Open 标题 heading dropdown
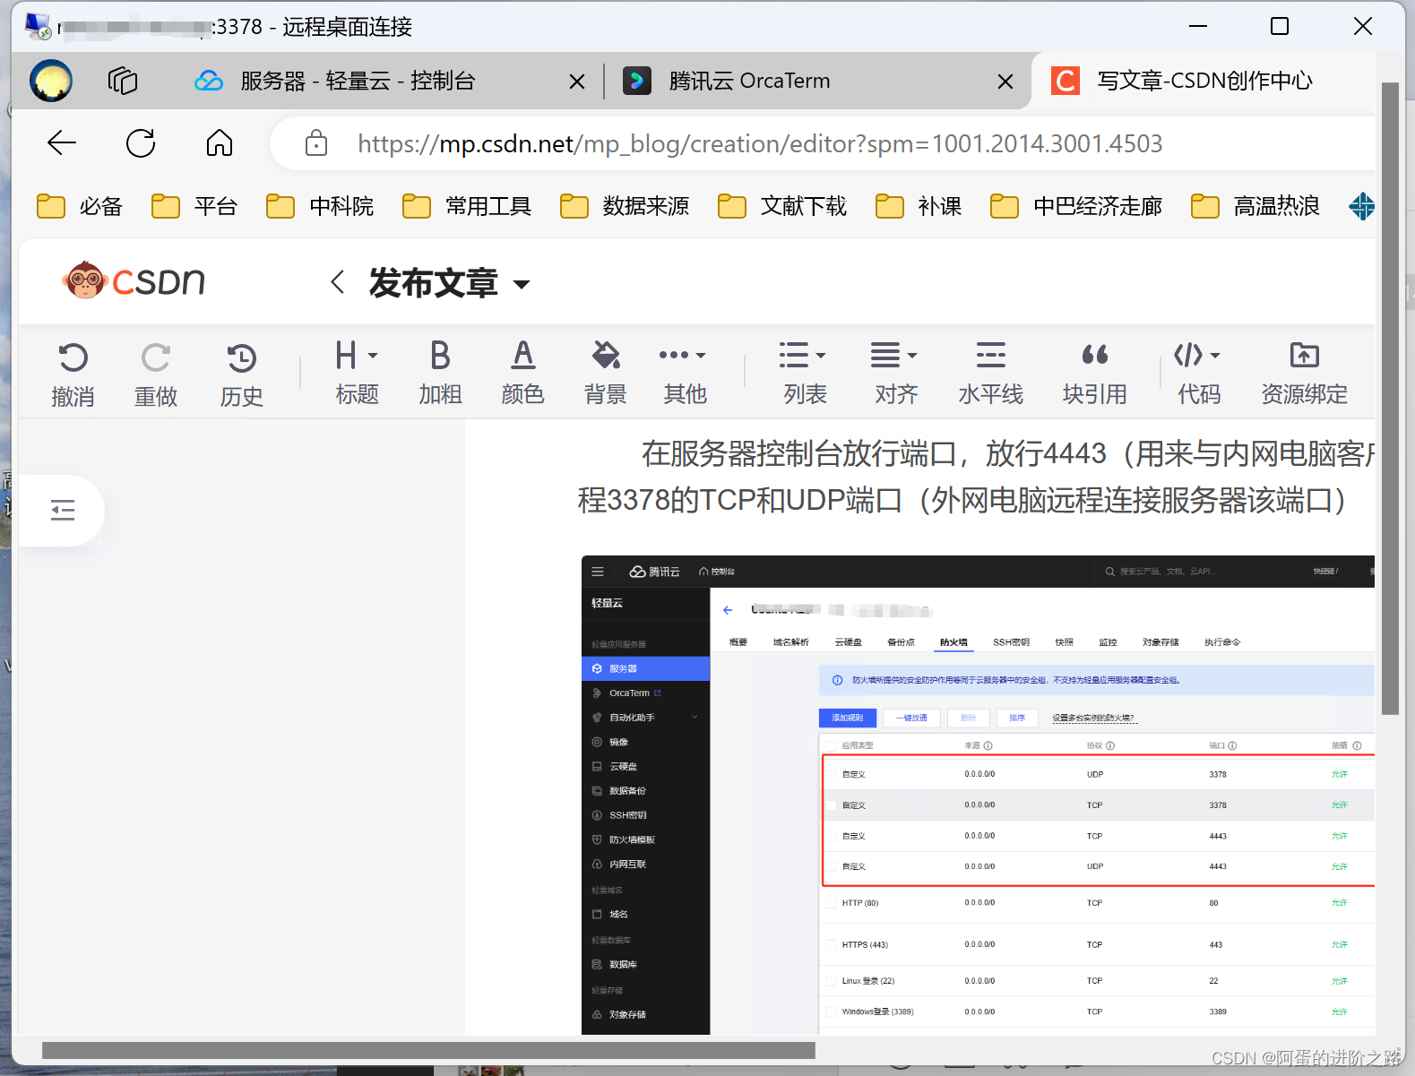The width and height of the screenshot is (1415, 1076). pos(357,373)
